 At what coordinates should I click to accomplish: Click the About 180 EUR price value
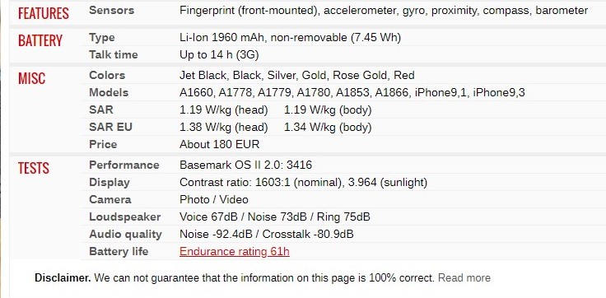220,145
